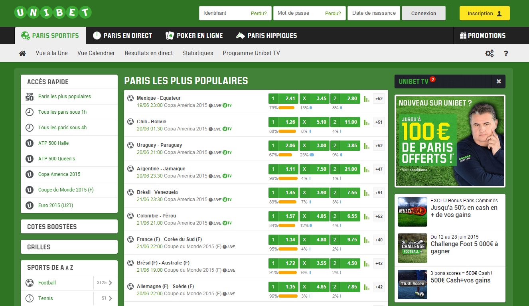Open help question mark icon
The image size is (529, 306).
(x=506, y=53)
